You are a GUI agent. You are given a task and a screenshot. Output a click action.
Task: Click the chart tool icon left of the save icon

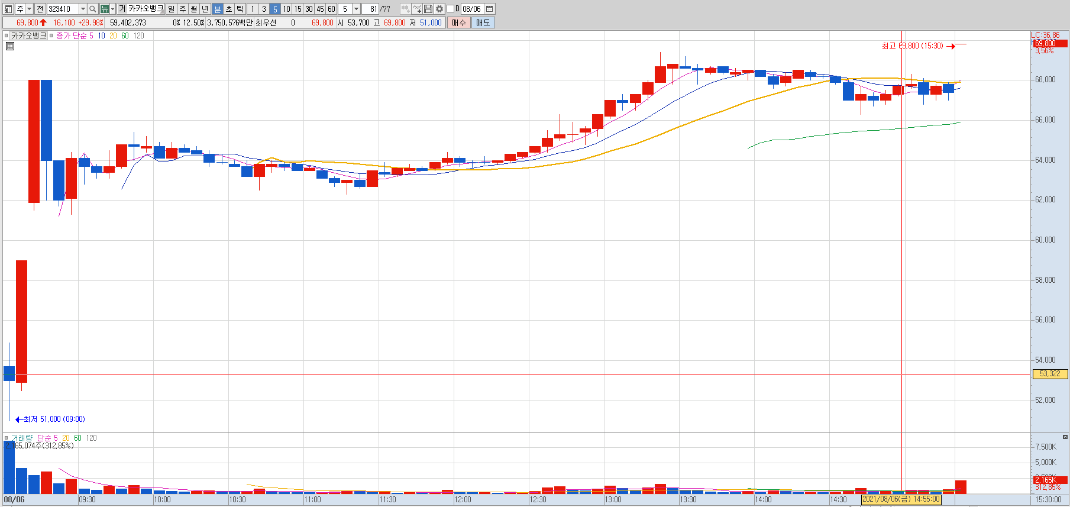coord(418,9)
